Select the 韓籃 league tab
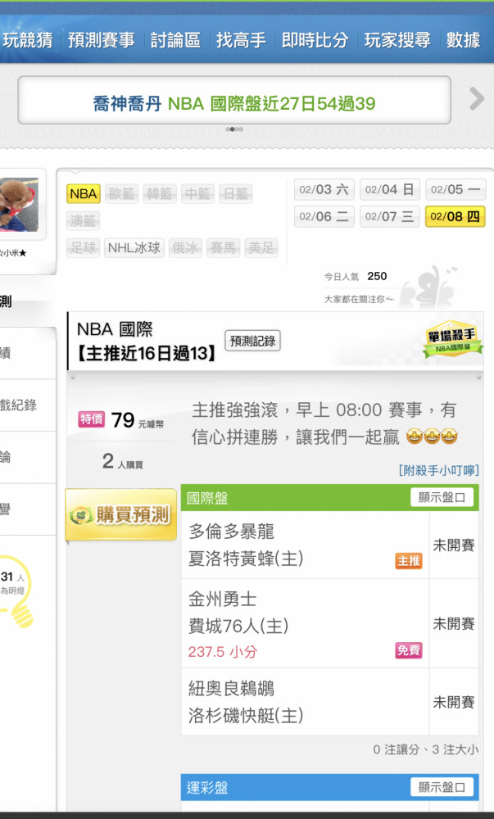Viewport: 494px width, 819px height. pos(159,194)
